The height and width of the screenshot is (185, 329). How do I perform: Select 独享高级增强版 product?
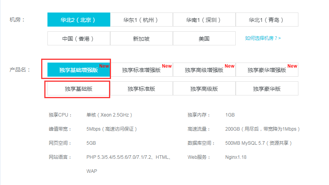pyautogui.click(x=204, y=70)
